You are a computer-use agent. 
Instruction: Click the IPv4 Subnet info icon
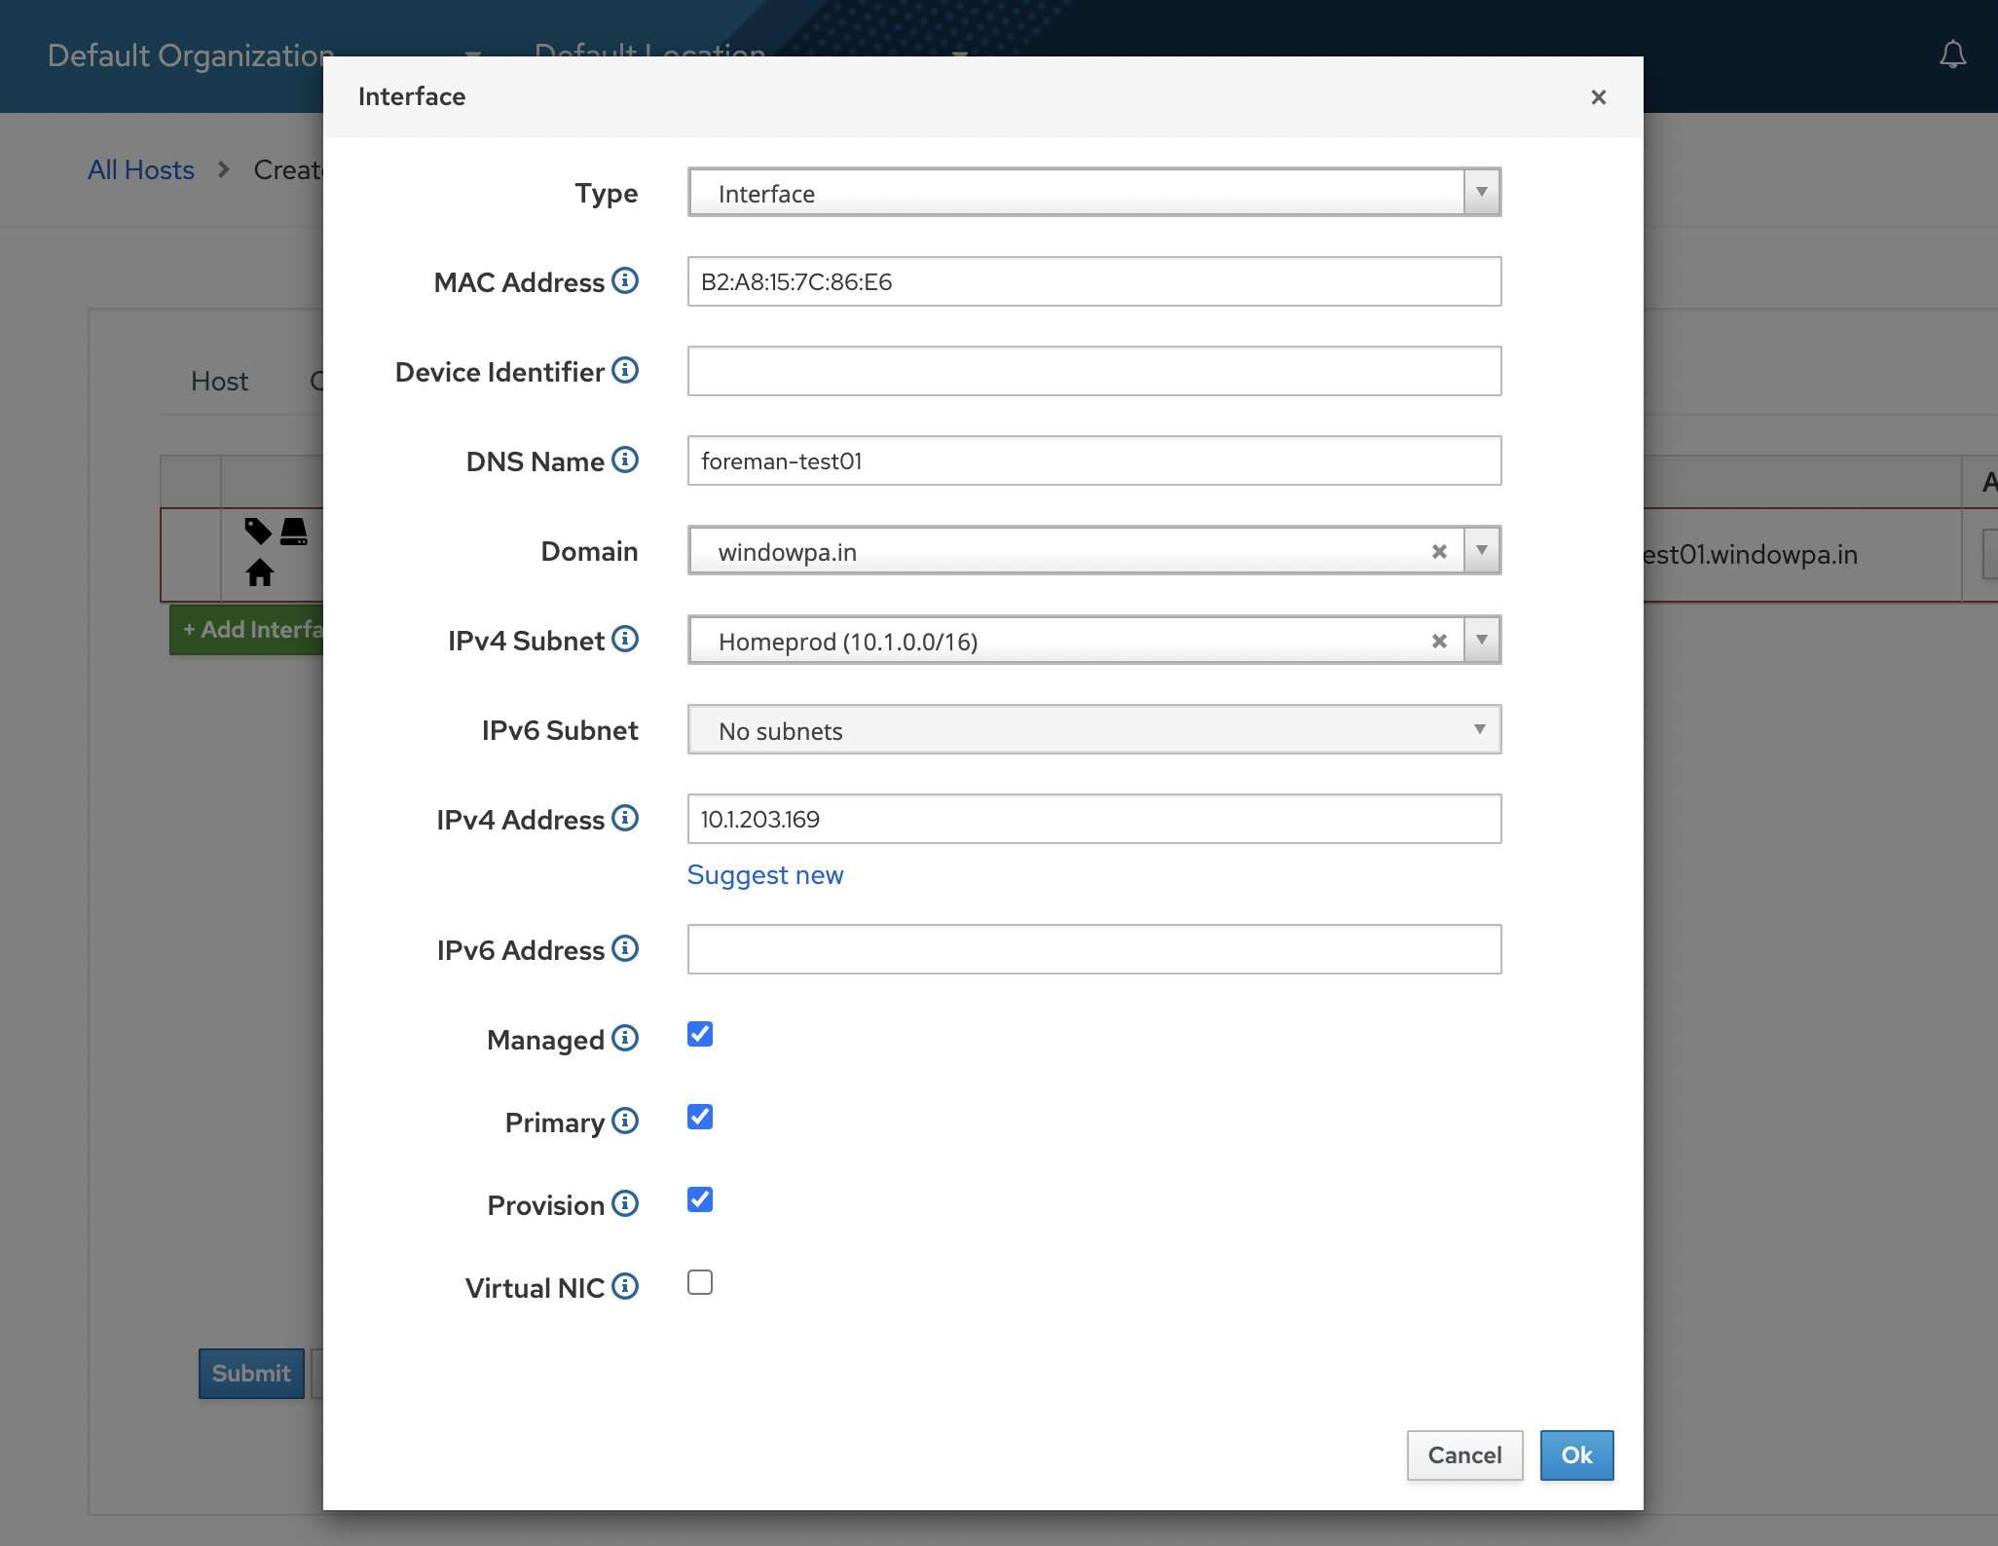click(625, 639)
